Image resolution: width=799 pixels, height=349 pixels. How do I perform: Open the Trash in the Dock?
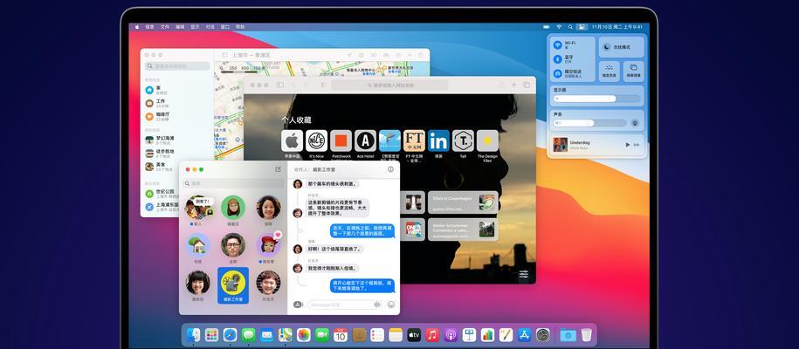[587, 335]
